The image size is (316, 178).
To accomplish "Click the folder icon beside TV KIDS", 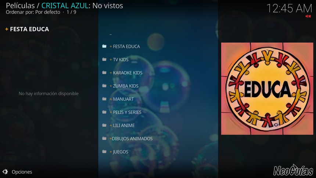I will point(104,59).
